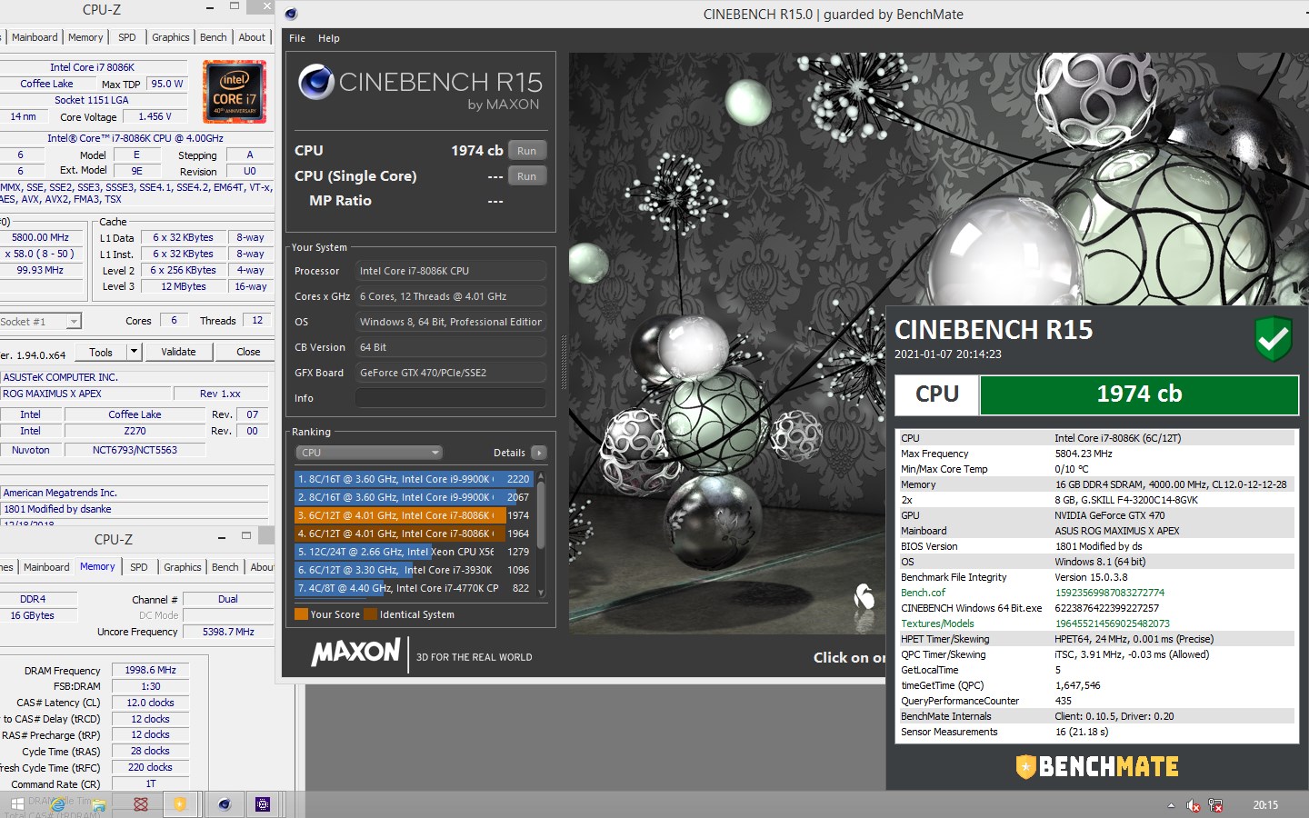This screenshot has width=1309, height=818.
Task: Click the ranking list scroll down arrow
Action: point(542,593)
